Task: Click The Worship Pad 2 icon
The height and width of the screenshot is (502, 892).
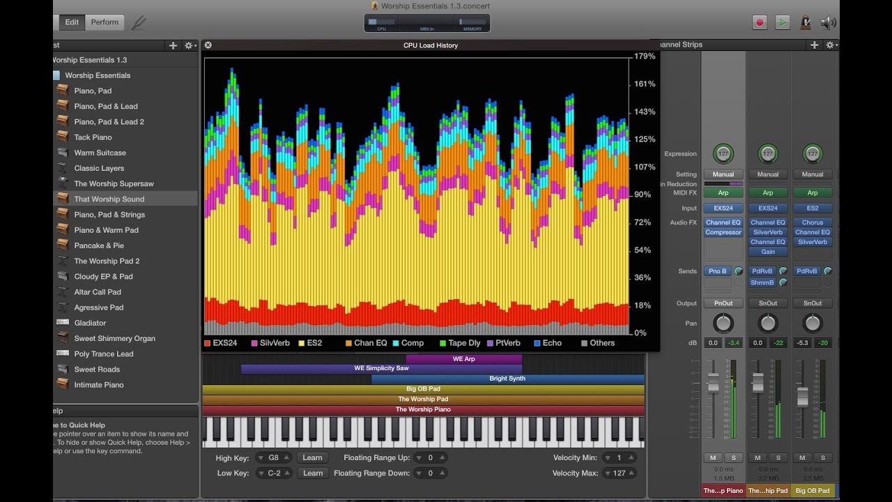Action: [63, 261]
